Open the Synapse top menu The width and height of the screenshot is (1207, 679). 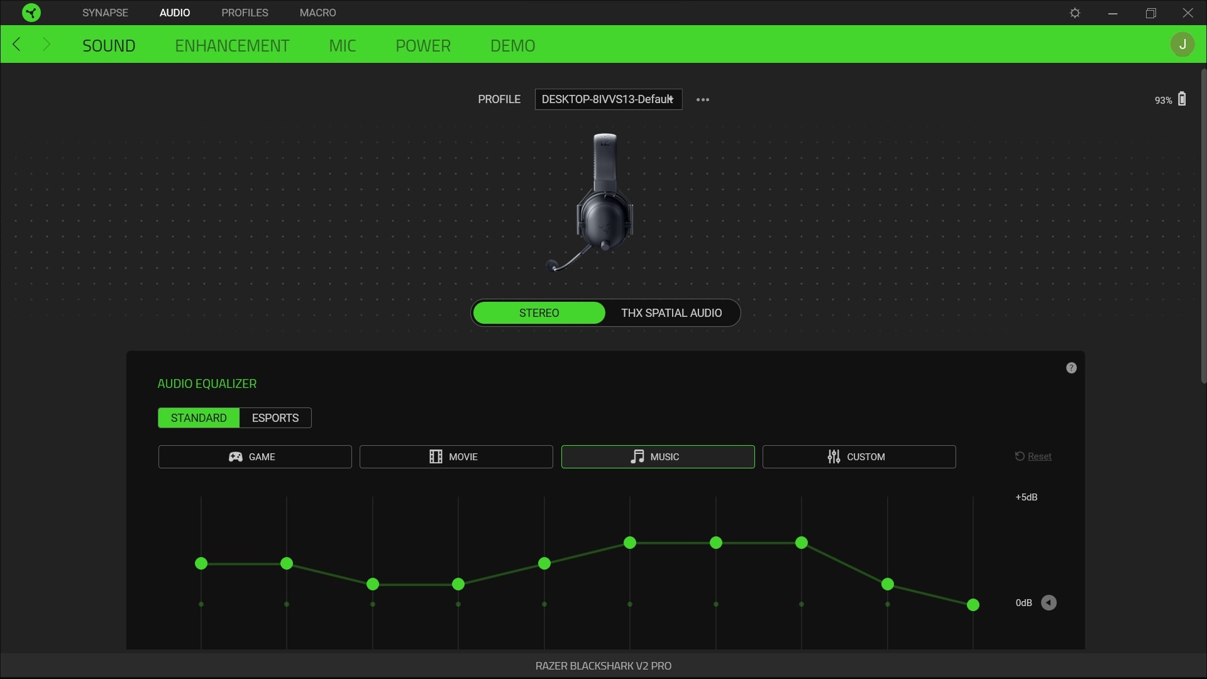[105, 13]
